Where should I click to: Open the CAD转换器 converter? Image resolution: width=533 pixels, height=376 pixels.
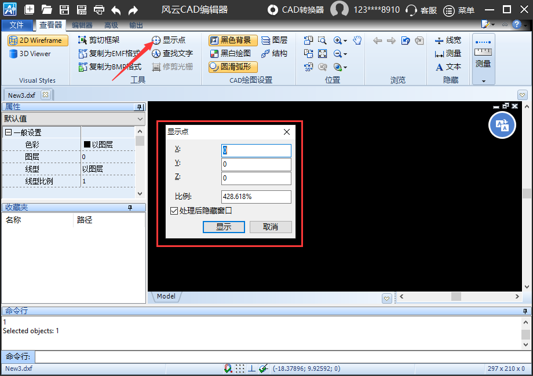(295, 10)
